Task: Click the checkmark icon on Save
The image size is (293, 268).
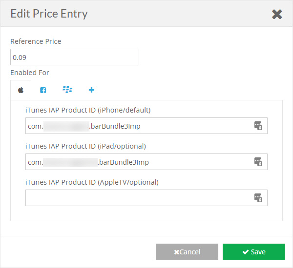Action: (246, 252)
